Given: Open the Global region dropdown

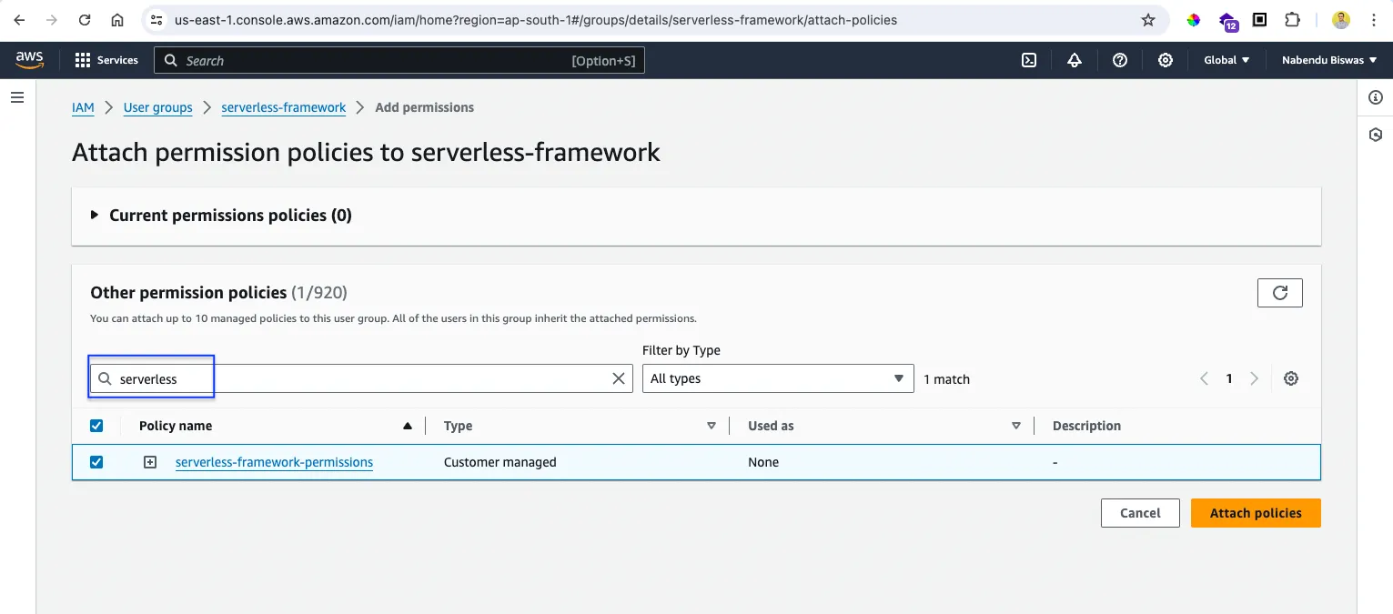Looking at the screenshot, I should (1226, 60).
